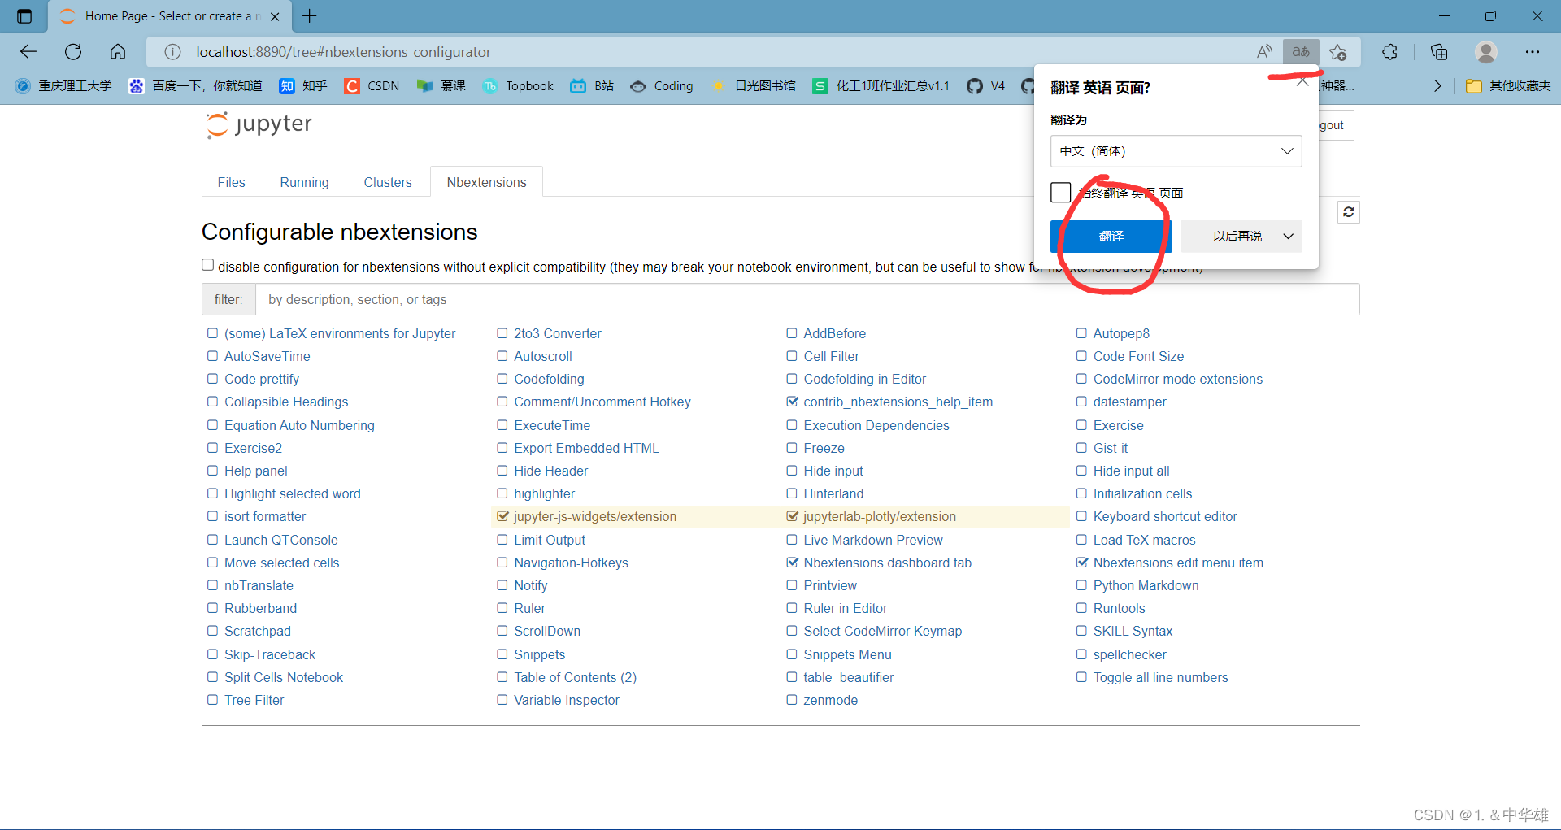Select the Nbextensions tab
The width and height of the screenshot is (1561, 830).
(x=486, y=182)
